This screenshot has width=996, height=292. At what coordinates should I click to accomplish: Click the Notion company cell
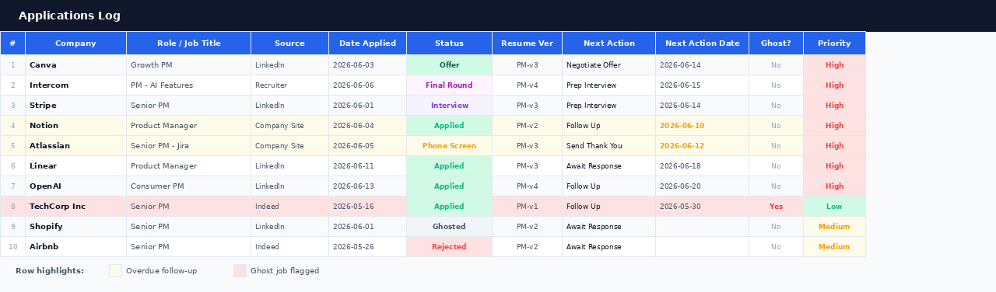75,126
